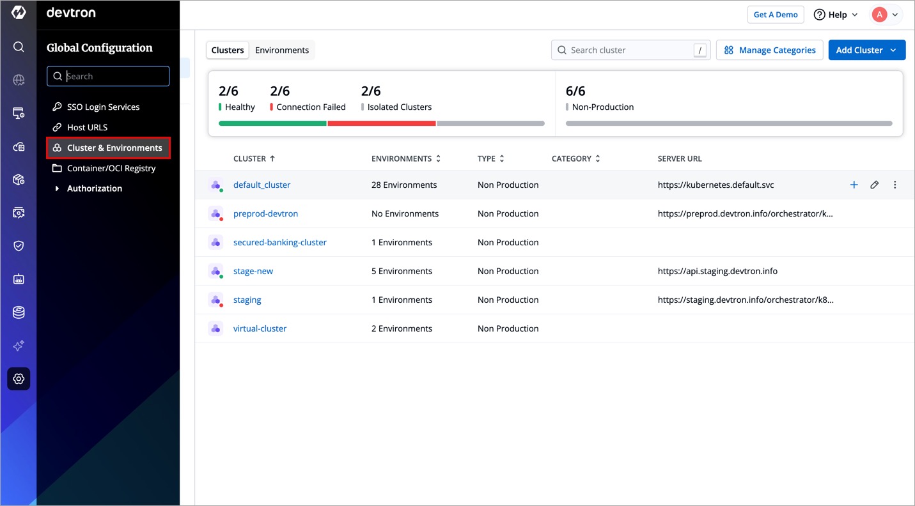Screen dimensions: 915x506
Task: Open the Add Cluster dropdown arrow
Action: click(x=893, y=50)
